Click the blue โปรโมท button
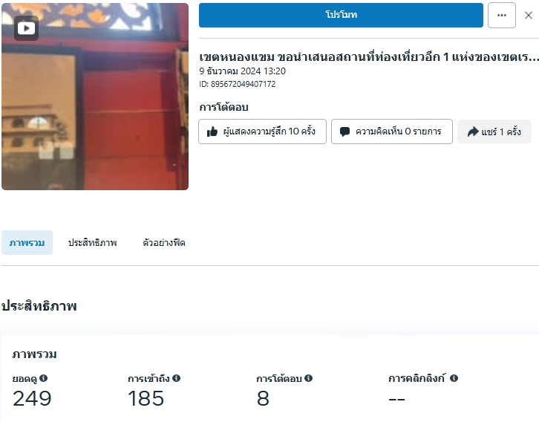The image size is (539, 422). pos(341,15)
